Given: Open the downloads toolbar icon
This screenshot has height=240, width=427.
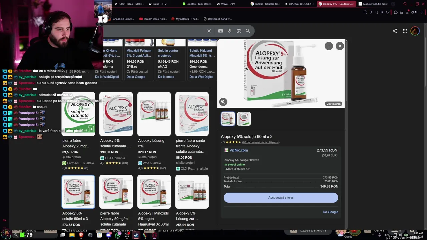Looking at the screenshot, I should coord(407,12).
